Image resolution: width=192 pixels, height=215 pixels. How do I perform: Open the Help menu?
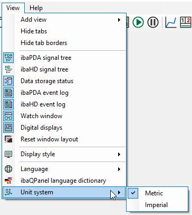[x=36, y=8]
